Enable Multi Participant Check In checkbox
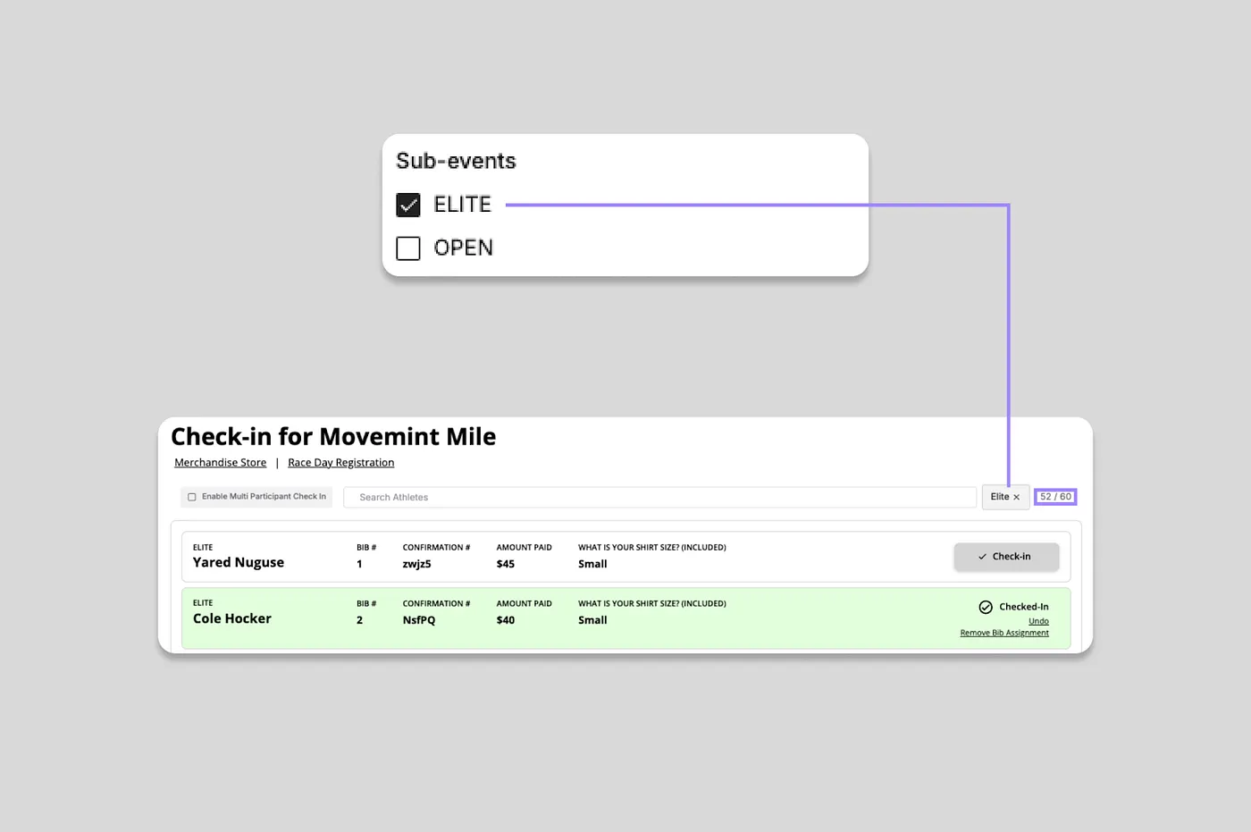Screen dimensions: 1251x832 pos(191,497)
